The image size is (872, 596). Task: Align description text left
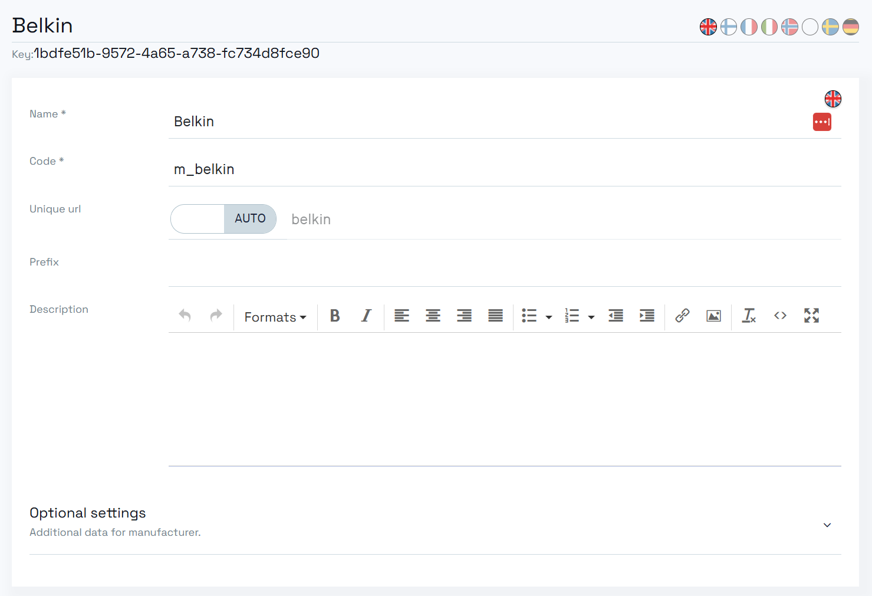tap(402, 316)
